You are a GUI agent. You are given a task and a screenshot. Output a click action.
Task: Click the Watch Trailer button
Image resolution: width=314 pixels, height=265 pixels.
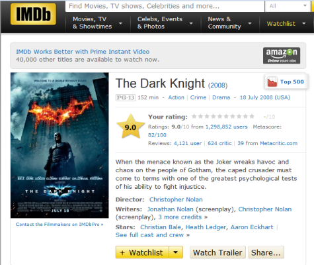217,252
